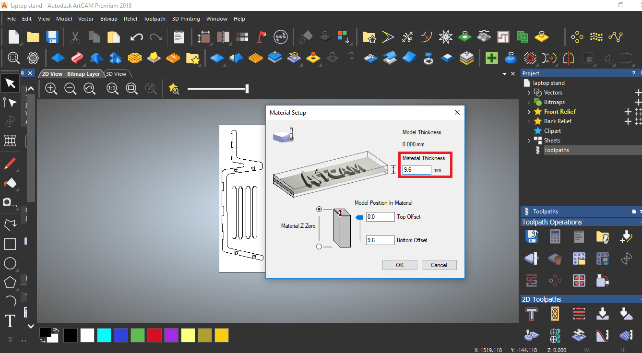Choose the Text tool
Screen dimensions: 642x353
pyautogui.click(x=10, y=320)
